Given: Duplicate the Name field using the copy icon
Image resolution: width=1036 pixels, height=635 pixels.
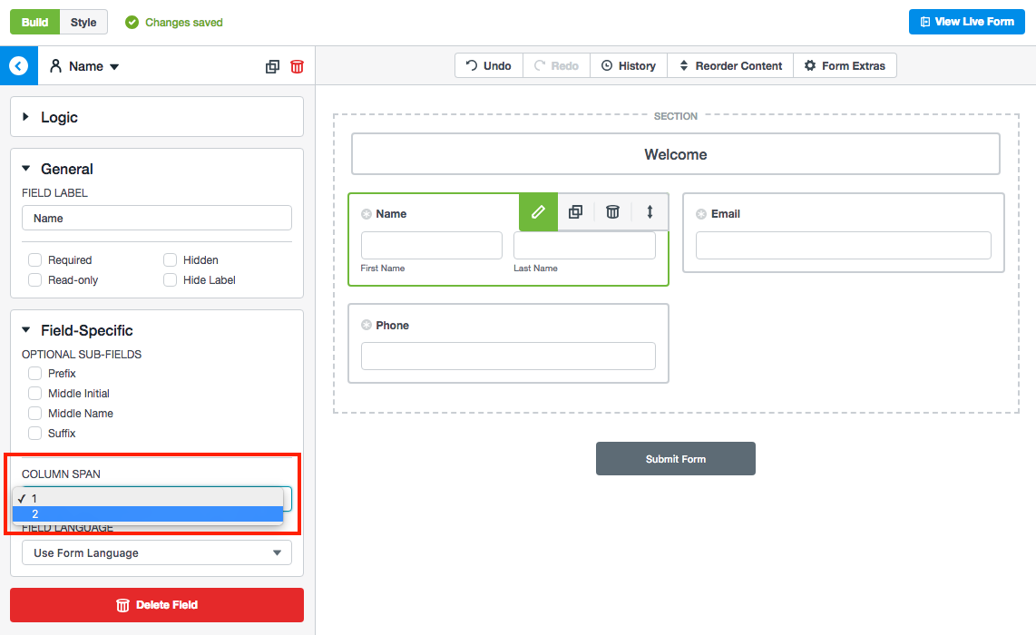Looking at the screenshot, I should [575, 211].
